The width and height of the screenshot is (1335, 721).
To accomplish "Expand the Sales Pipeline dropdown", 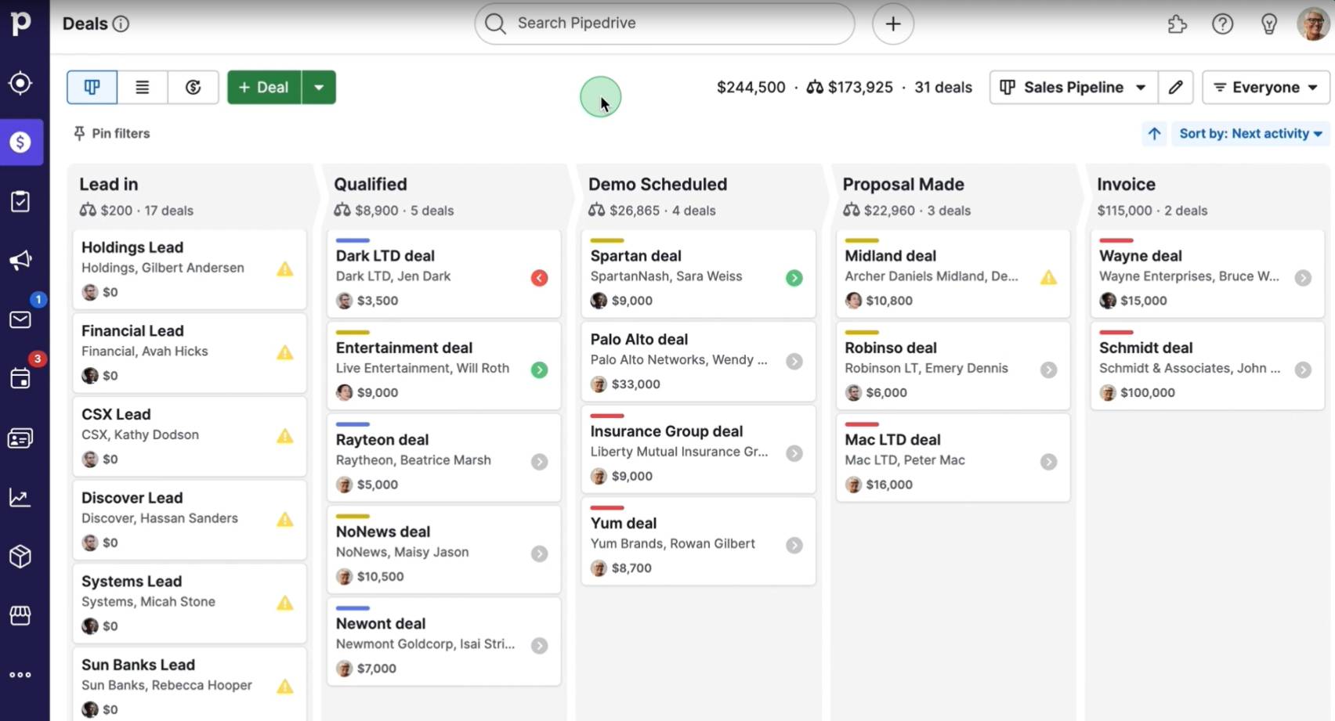I will (x=1073, y=87).
